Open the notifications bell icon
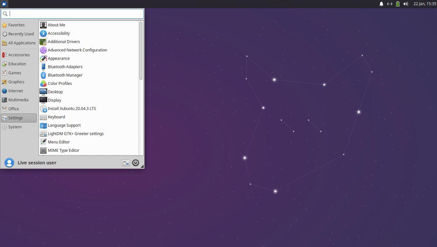Image resolution: width=437 pixels, height=247 pixels. (381, 4)
